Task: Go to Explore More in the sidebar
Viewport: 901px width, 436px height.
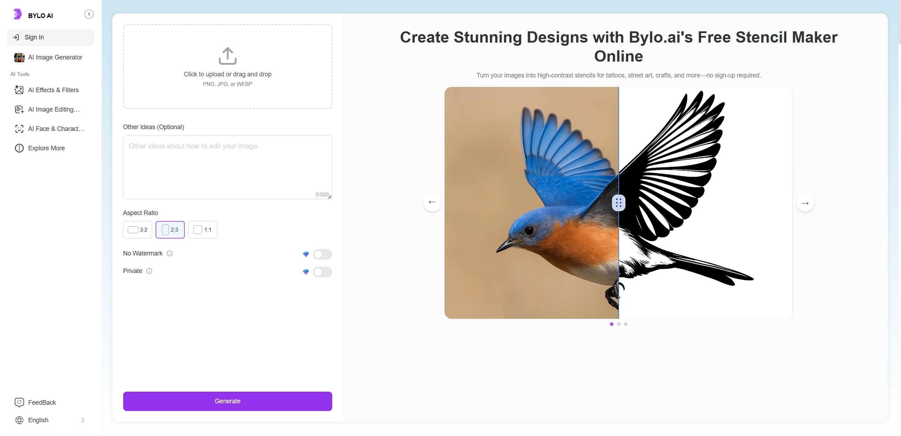Action: click(46, 148)
